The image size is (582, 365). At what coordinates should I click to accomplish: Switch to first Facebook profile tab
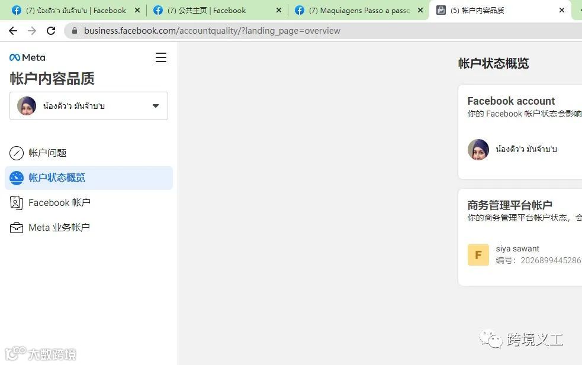(x=76, y=11)
